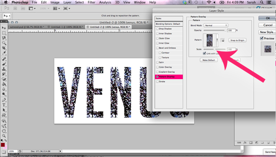
Task: Toggle Link with Layer checkbox
Action: (204, 53)
